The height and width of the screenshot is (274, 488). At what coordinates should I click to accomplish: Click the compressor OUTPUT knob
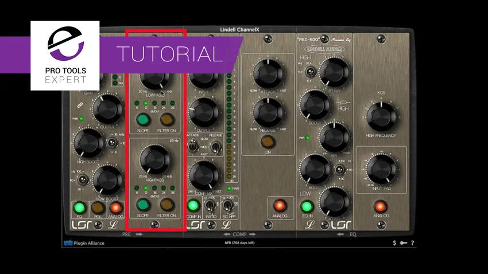[204, 112]
